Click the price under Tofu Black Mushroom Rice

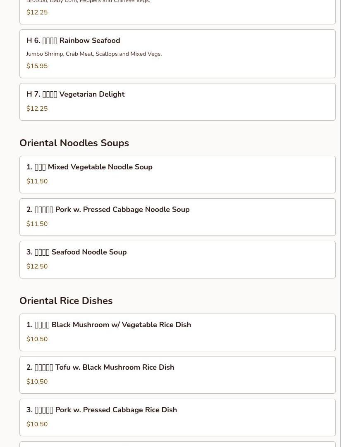click(37, 382)
